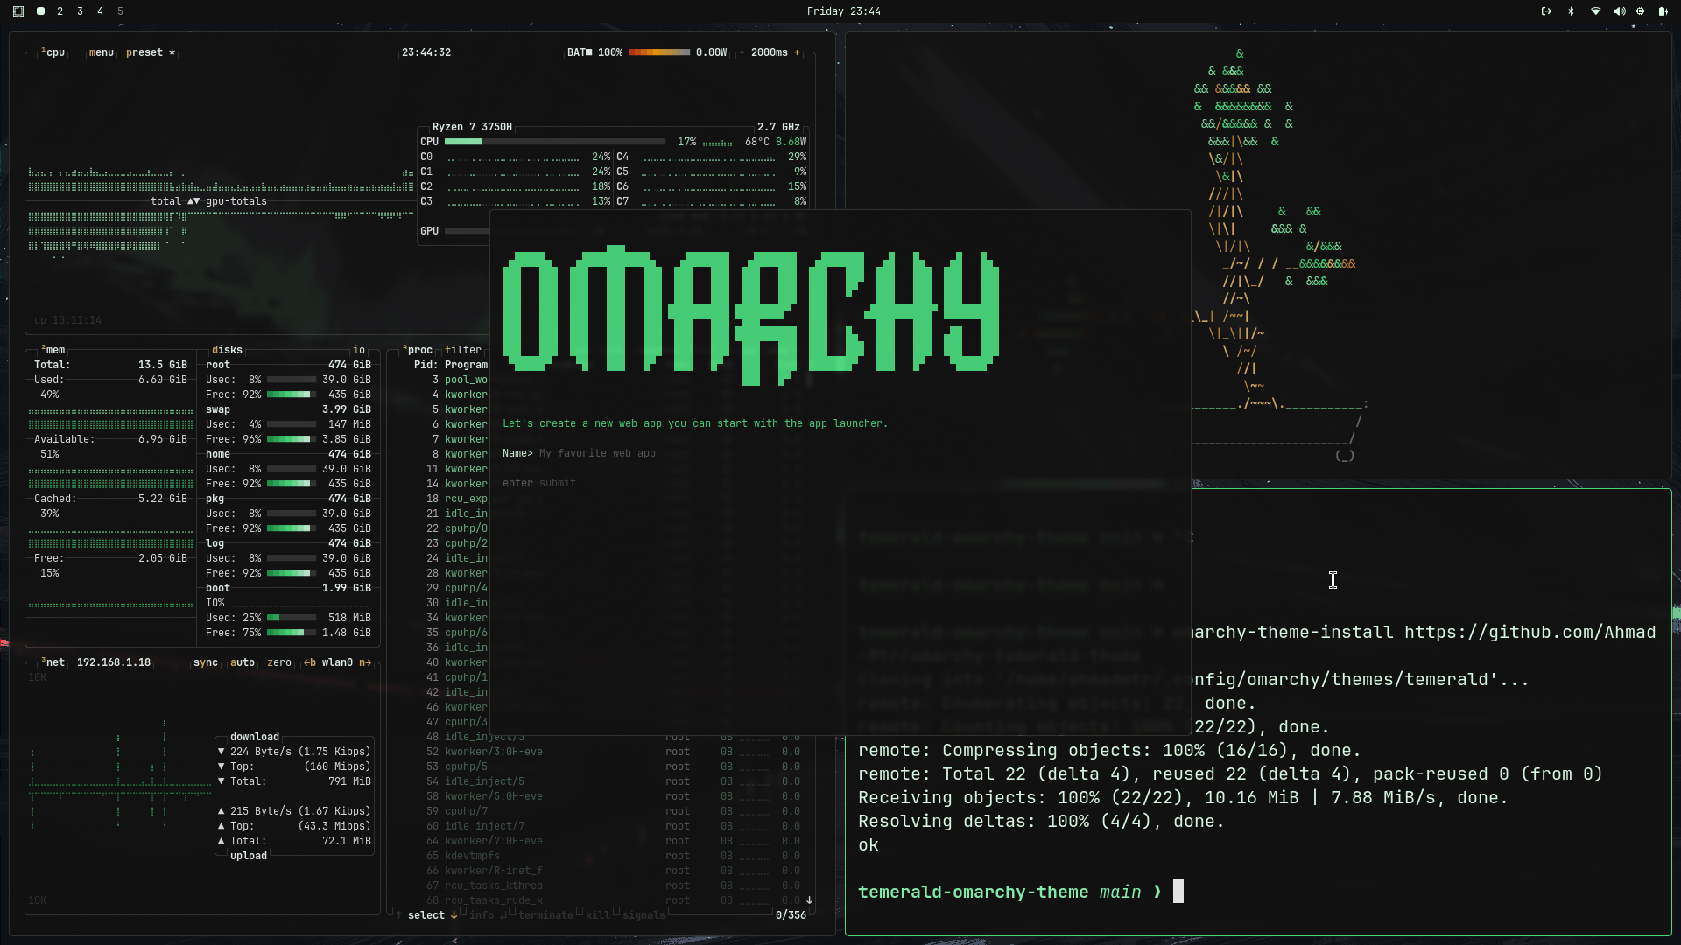The image size is (1681, 945).
Task: Click the n→ arrow to switch network interface
Action: 366,662
